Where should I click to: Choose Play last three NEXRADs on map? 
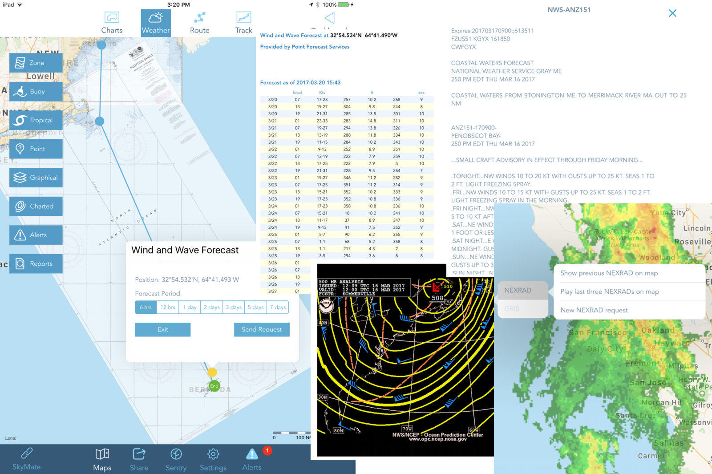[630, 292]
